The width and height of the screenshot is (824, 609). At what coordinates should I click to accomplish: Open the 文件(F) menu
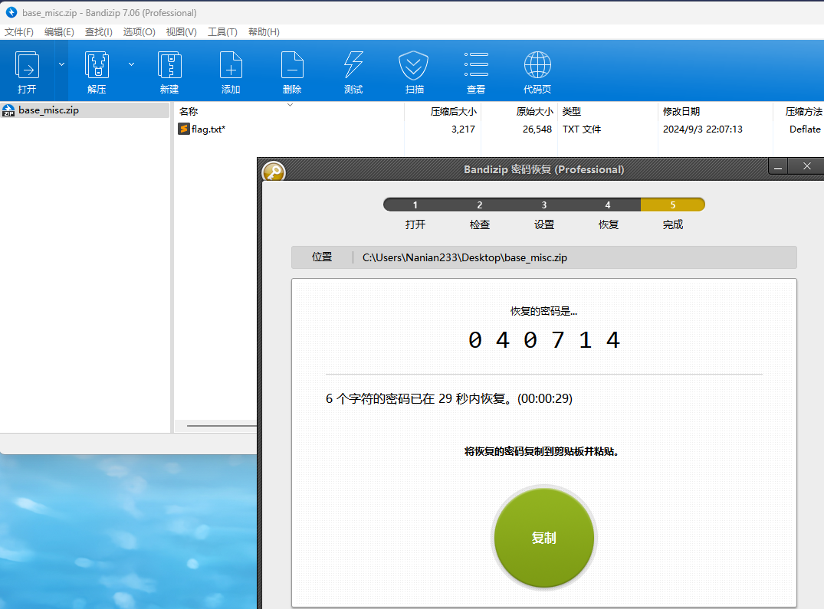pyautogui.click(x=19, y=32)
